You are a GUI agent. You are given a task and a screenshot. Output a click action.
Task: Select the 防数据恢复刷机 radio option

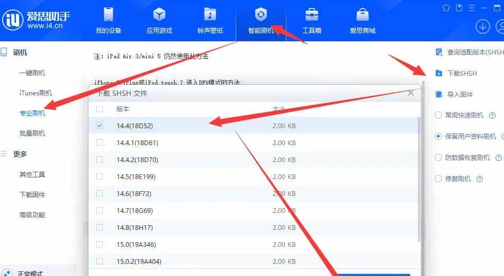click(438, 157)
